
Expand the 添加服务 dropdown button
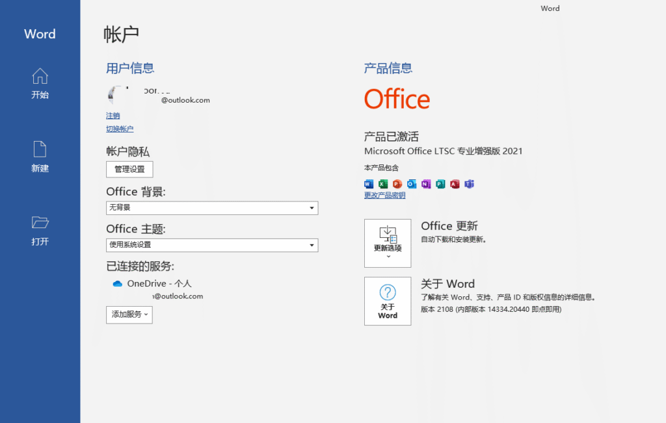[129, 314]
